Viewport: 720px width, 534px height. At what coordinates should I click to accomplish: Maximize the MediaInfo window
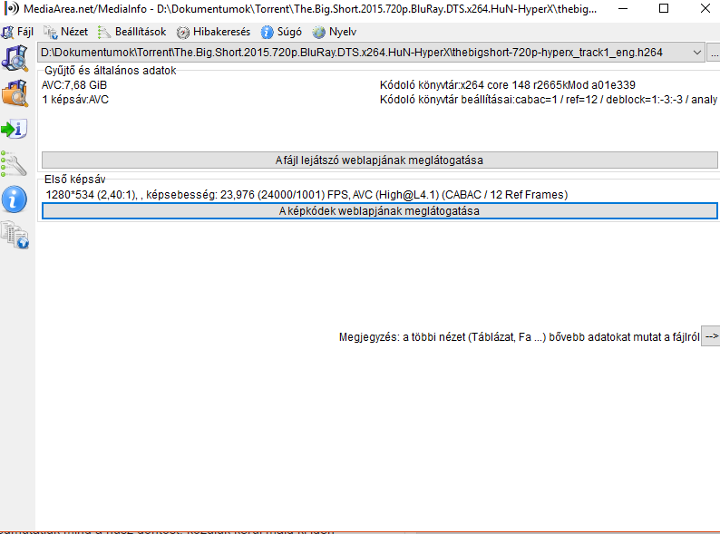point(664,9)
